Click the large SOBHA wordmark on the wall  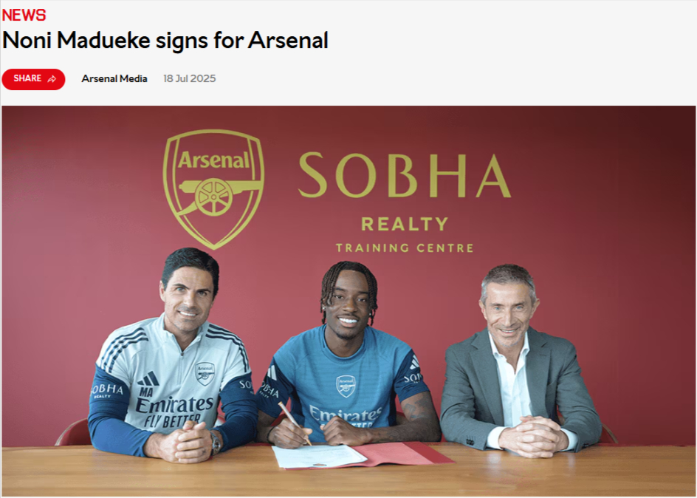click(x=405, y=175)
